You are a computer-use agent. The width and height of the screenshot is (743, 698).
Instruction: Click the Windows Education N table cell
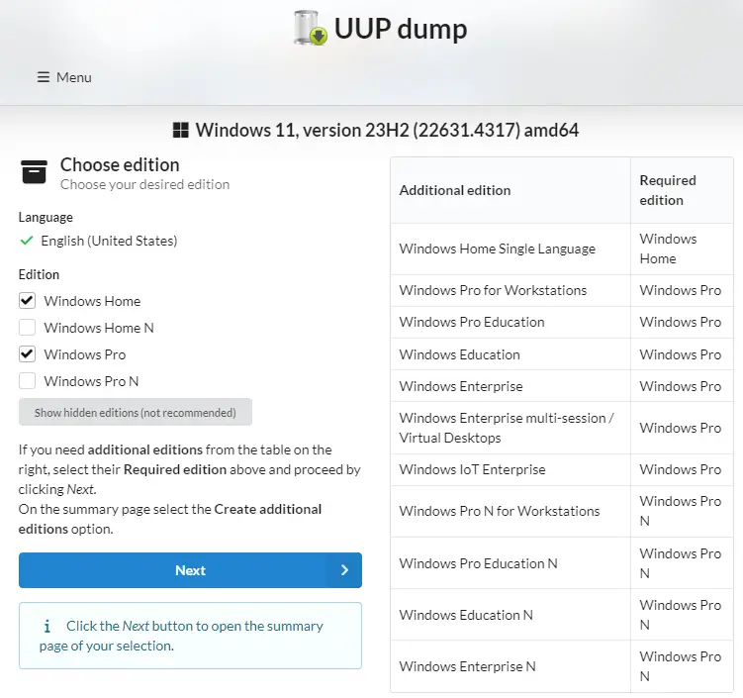coord(511,615)
